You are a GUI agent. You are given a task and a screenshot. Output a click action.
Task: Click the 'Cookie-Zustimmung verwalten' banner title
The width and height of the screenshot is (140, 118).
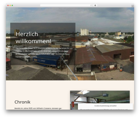[105, 106]
